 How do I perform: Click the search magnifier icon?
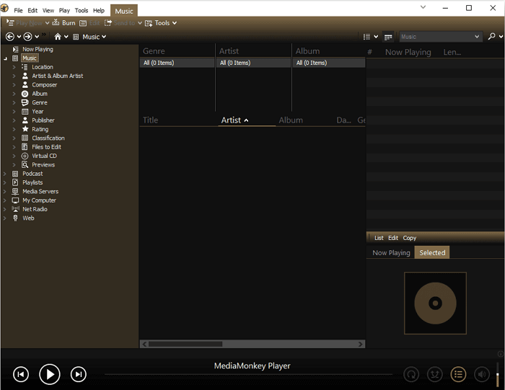click(492, 37)
